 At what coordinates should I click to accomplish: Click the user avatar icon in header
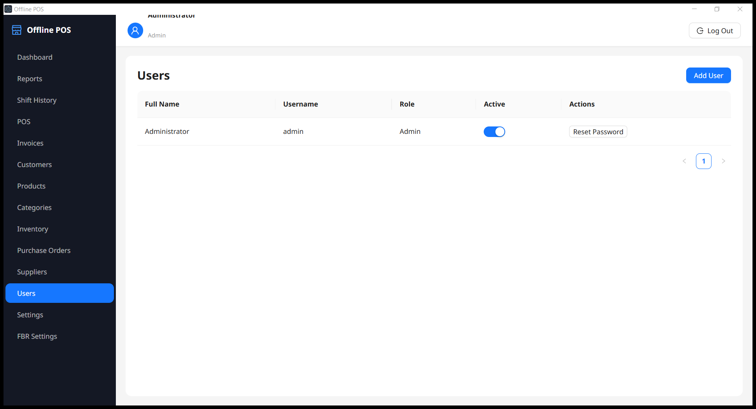pos(135,30)
